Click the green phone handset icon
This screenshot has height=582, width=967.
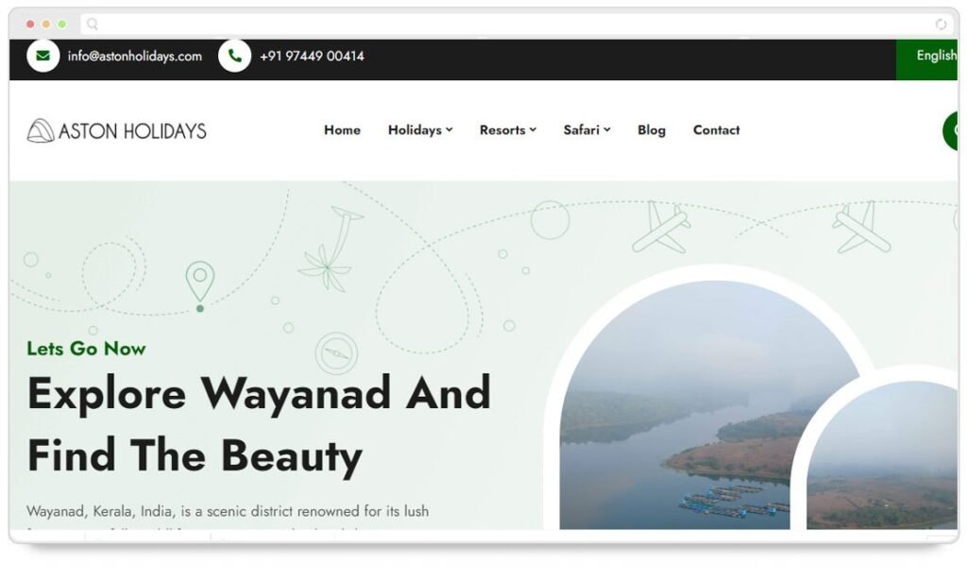234,56
